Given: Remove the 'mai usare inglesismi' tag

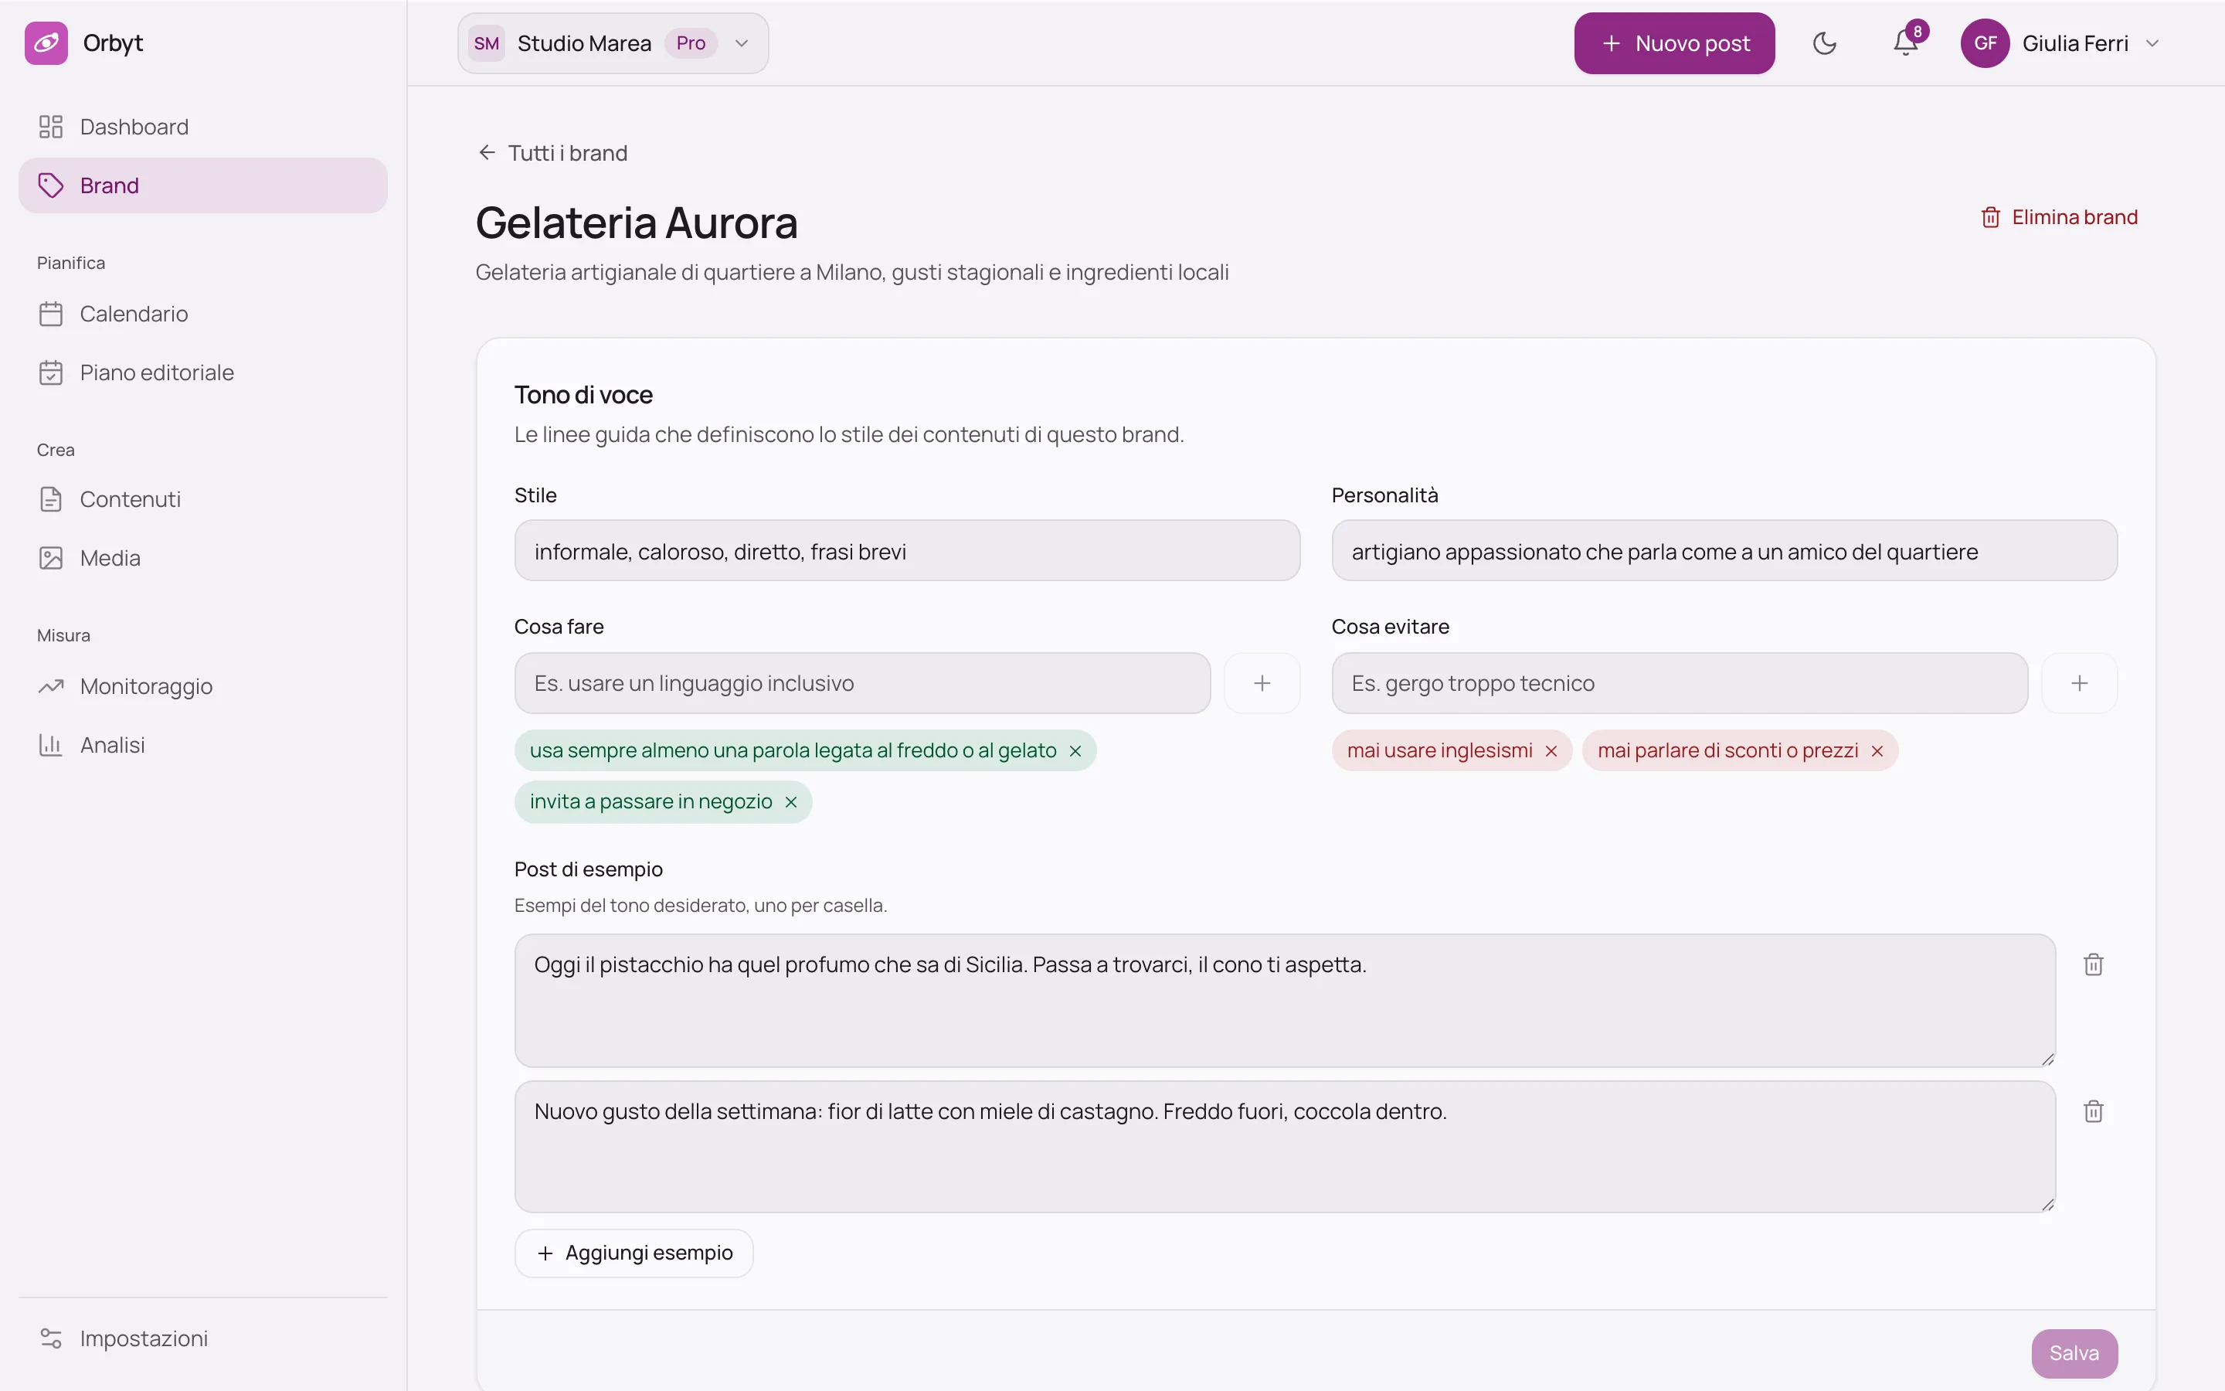Looking at the screenshot, I should (1551, 752).
